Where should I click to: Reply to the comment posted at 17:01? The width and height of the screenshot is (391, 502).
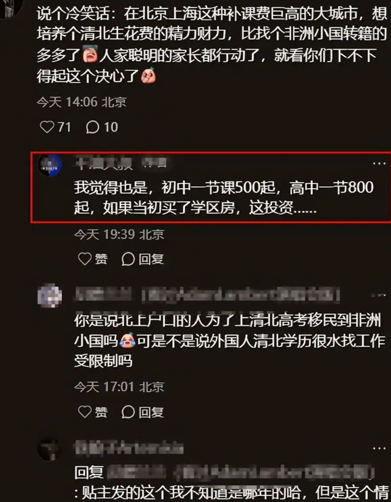(x=143, y=412)
